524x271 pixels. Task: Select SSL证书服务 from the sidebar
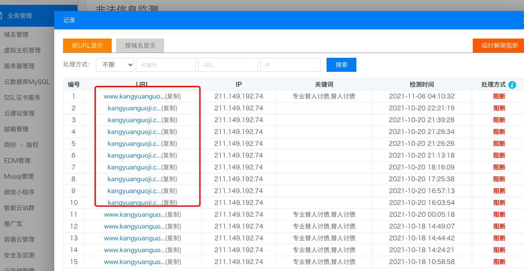click(22, 98)
